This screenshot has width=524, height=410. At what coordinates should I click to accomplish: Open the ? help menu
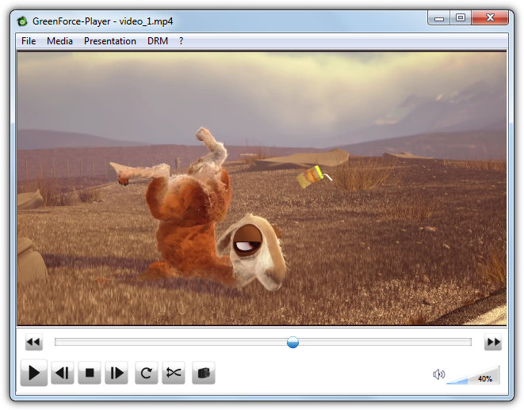[x=181, y=41]
